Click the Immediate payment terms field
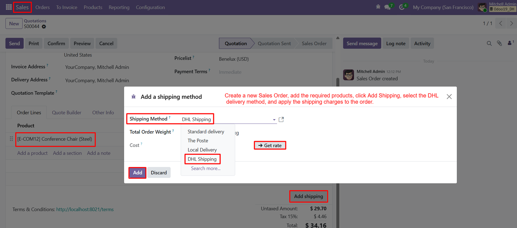This screenshot has width=517, height=228. tap(230, 72)
